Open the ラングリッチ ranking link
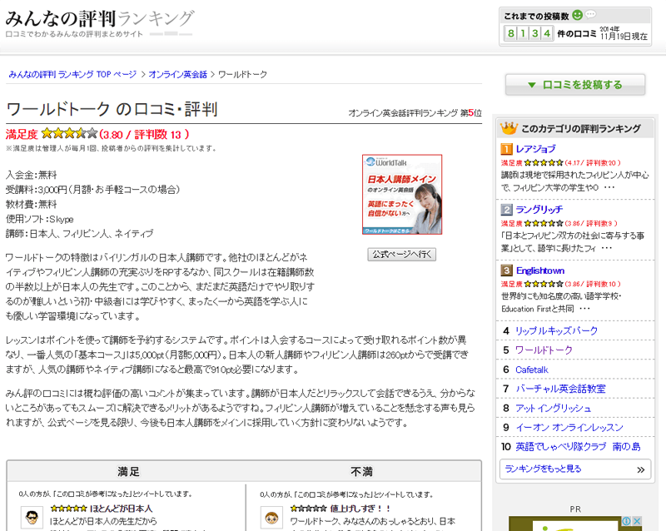 click(539, 210)
